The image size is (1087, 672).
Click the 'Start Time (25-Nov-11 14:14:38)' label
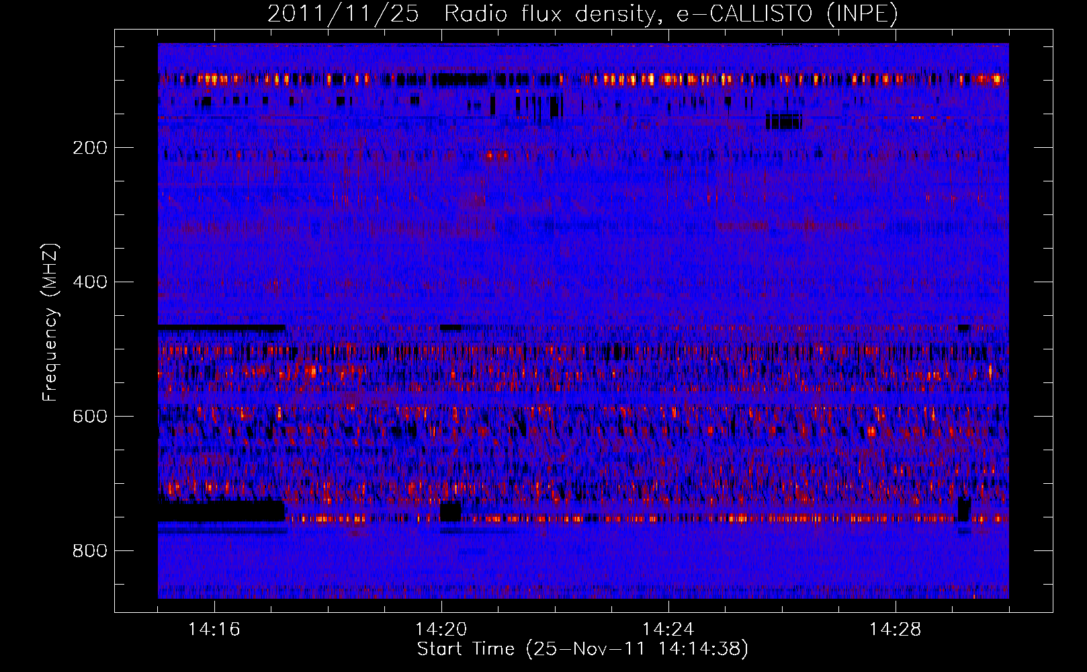[582, 649]
